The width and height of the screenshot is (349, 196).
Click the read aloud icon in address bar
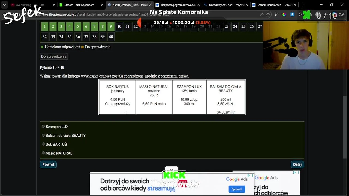coord(262,14)
